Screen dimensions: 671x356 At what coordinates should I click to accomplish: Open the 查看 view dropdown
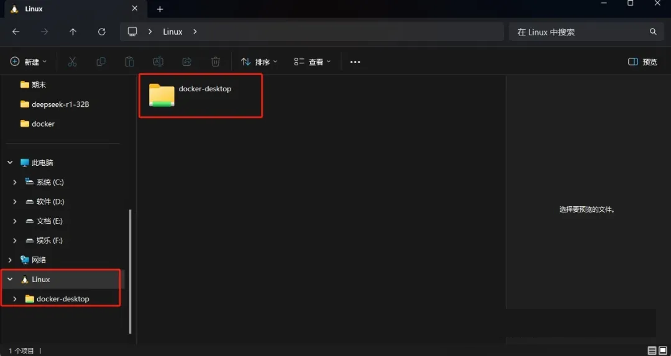click(313, 62)
